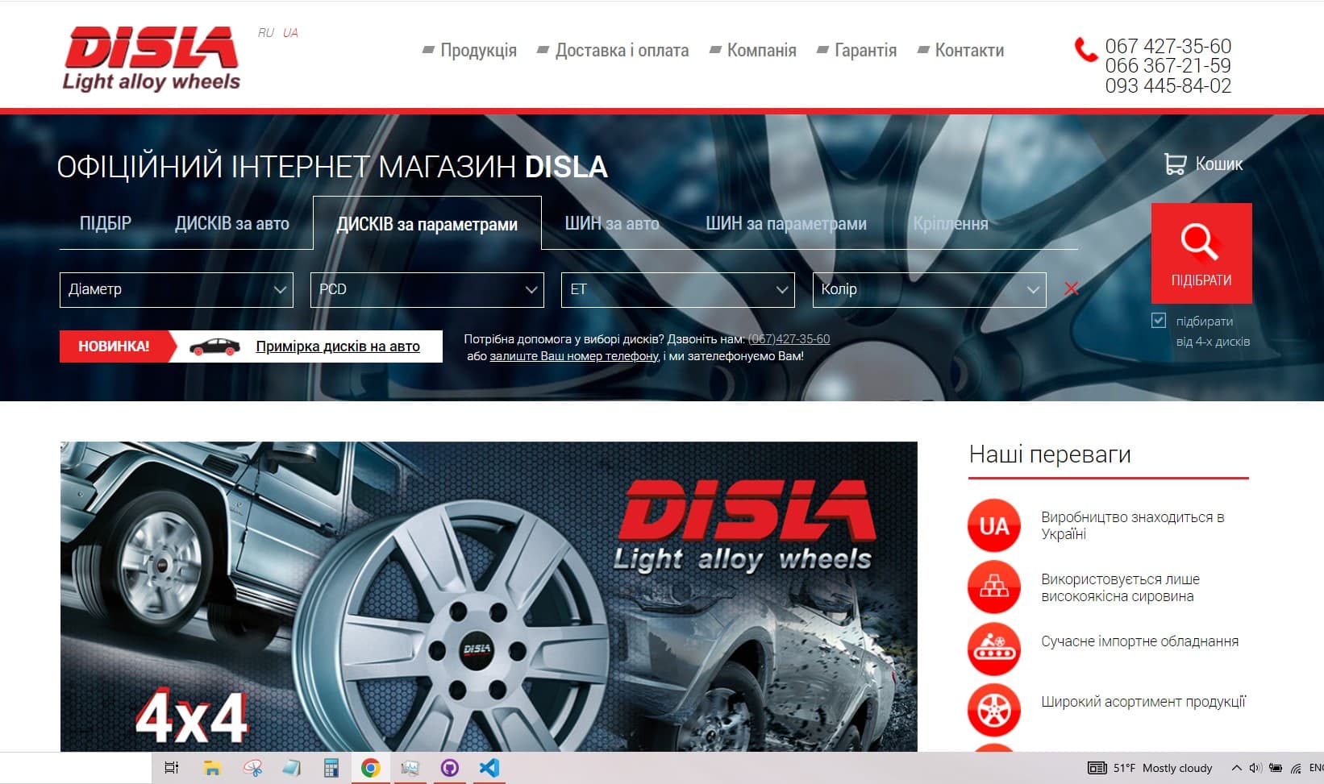The height and width of the screenshot is (784, 1324).
Task: Open the PCD dropdown
Action: pos(427,290)
